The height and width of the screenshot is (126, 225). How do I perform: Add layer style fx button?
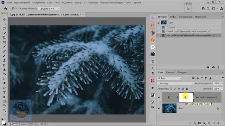[195, 123]
